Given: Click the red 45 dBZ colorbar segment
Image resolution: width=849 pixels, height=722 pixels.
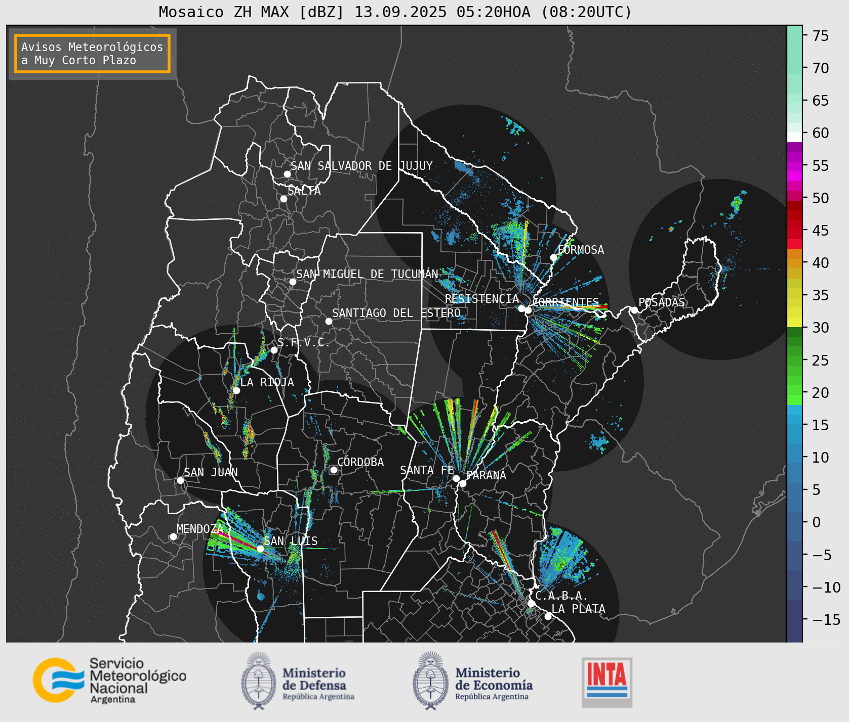Looking at the screenshot, I should pos(794,231).
